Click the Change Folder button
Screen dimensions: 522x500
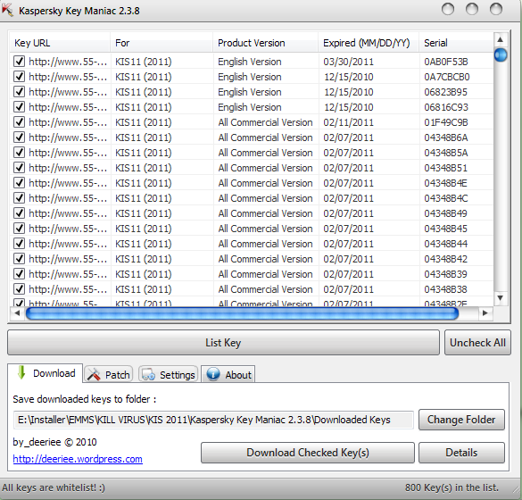click(x=461, y=420)
